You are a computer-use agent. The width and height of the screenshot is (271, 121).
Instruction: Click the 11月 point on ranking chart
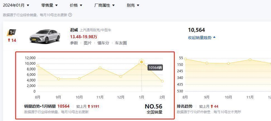[x=250, y=60]
